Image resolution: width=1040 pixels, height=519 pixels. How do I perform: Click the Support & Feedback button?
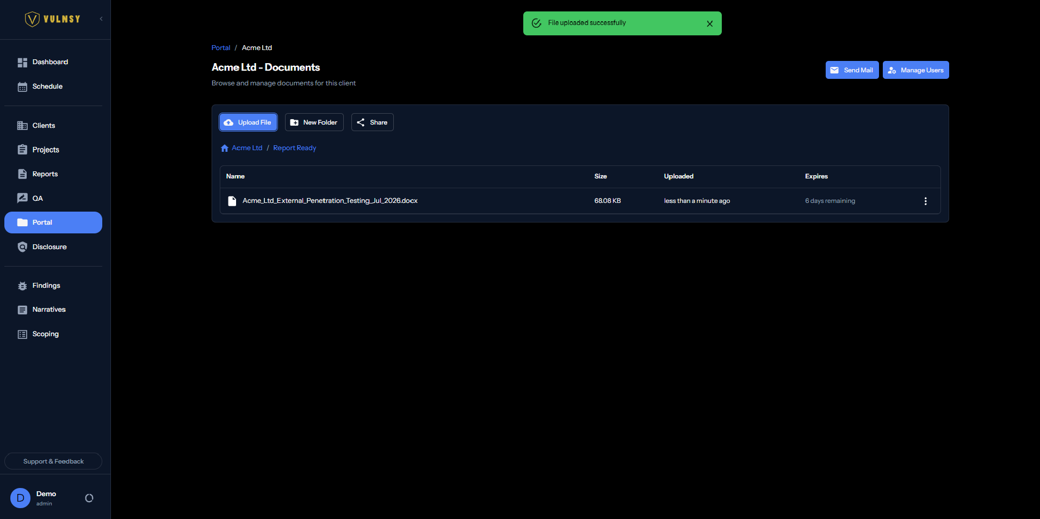[x=53, y=461]
